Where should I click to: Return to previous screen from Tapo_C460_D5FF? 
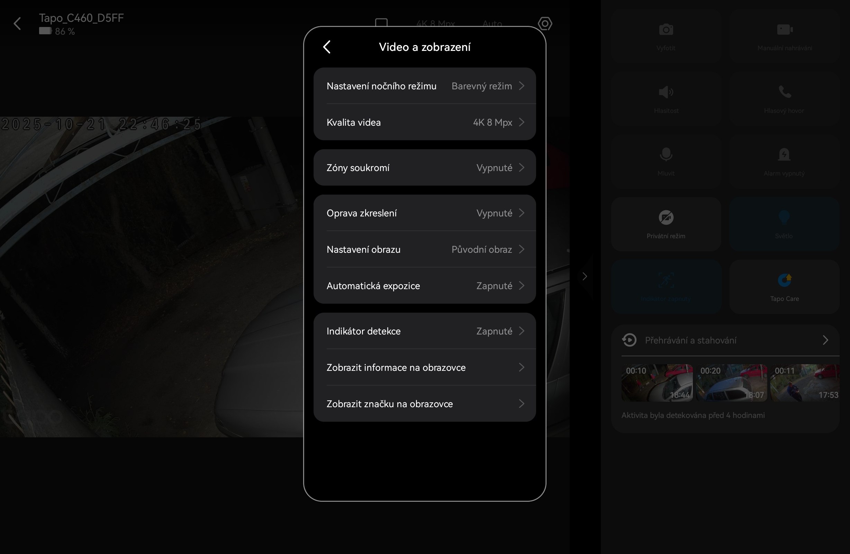click(x=17, y=24)
